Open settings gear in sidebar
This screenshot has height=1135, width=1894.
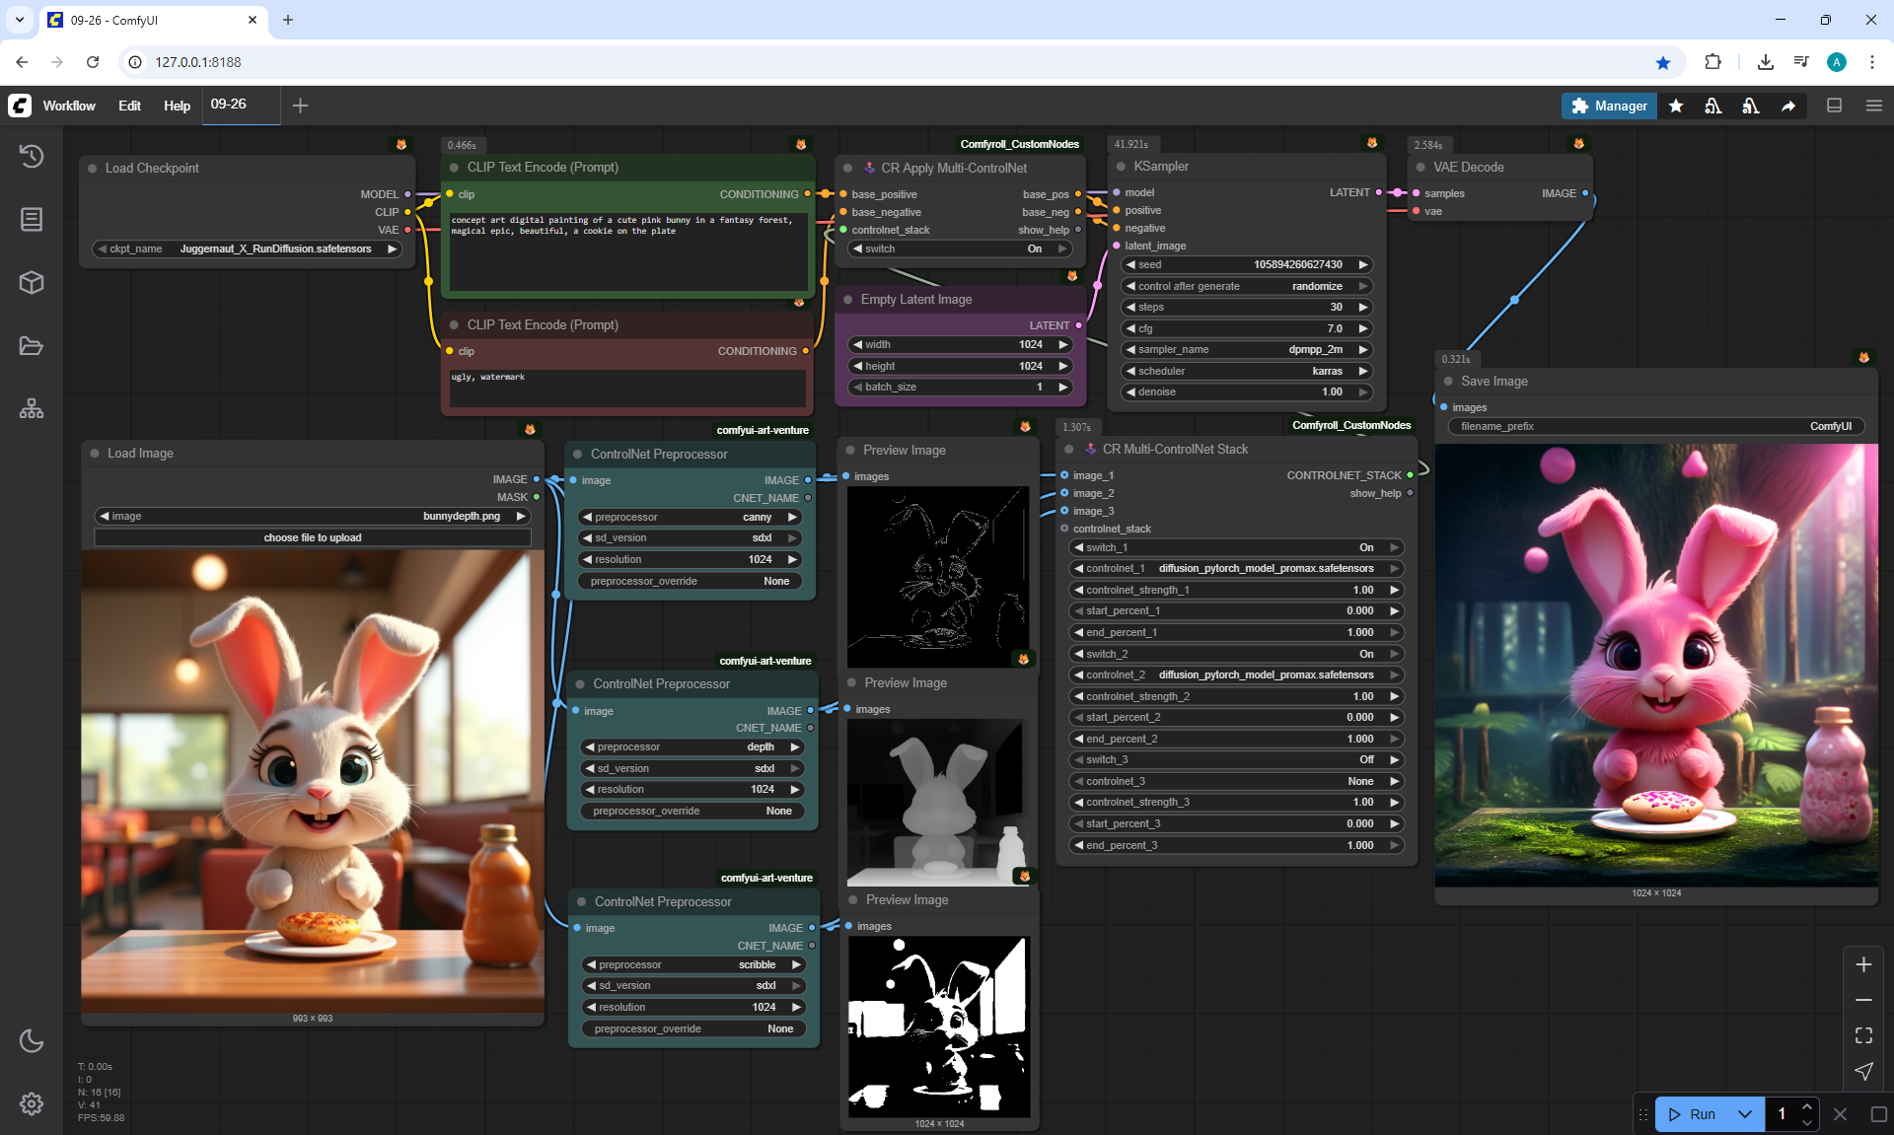[x=32, y=1103]
